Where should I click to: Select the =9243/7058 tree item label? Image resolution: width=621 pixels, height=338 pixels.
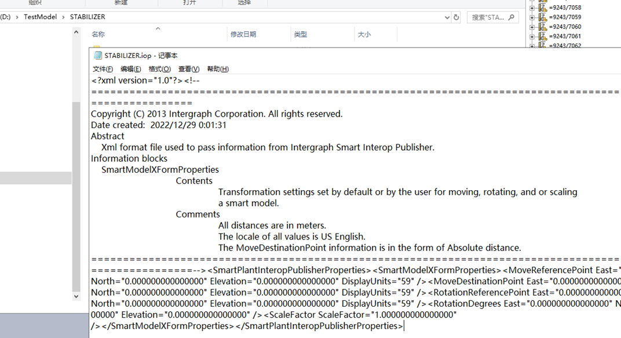pyautogui.click(x=565, y=8)
